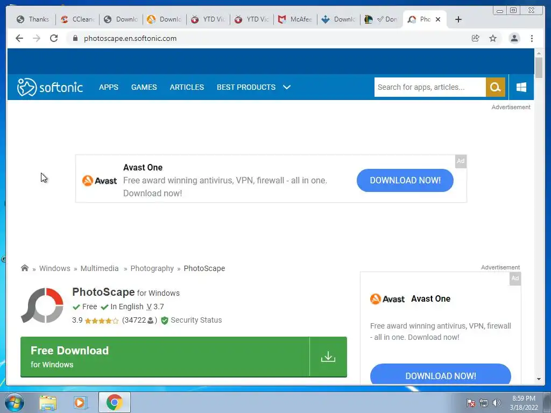Click the browser forward arrow
Viewport: 551px width, 413px height.
pos(37,38)
